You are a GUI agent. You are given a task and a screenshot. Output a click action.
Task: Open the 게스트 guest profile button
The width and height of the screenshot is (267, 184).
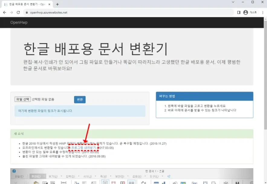coord(250,12)
